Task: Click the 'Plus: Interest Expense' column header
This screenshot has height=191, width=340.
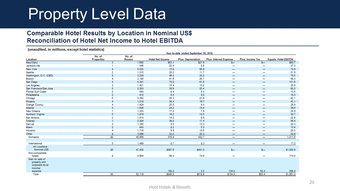Action: point(220,59)
